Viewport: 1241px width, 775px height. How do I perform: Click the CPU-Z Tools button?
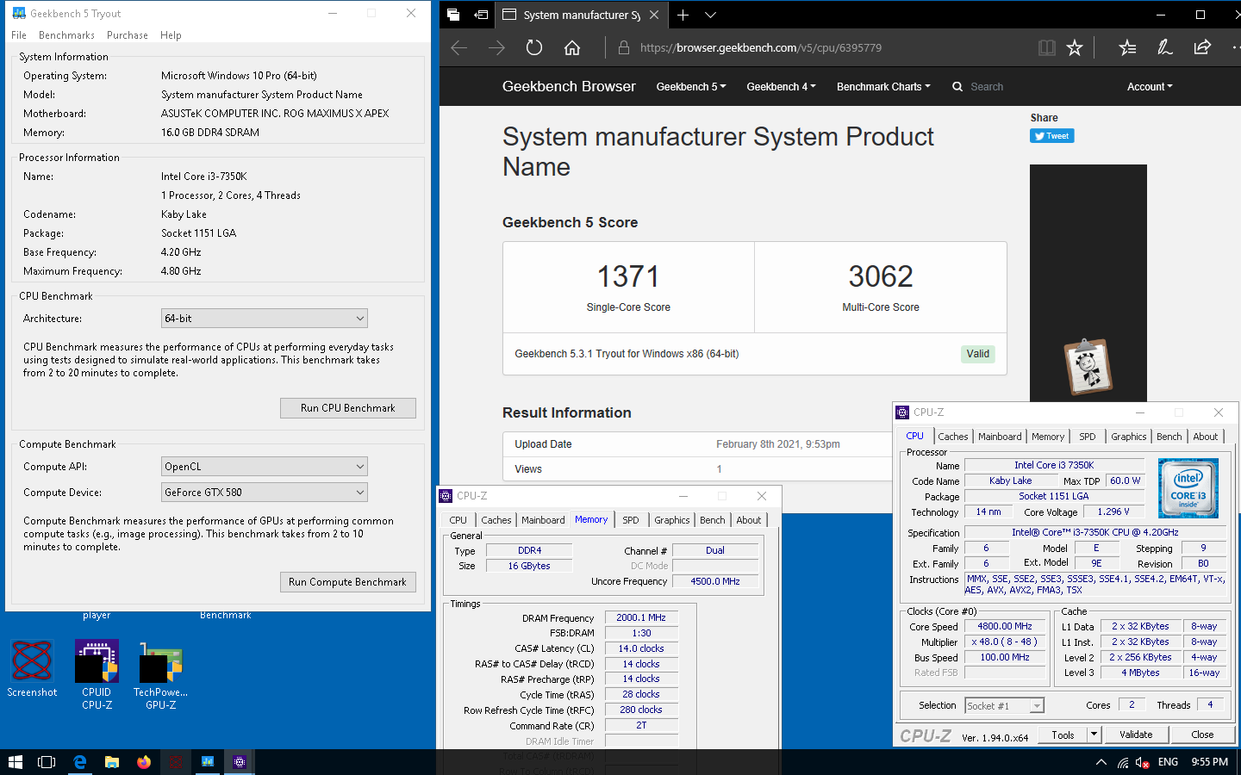pos(1063,735)
